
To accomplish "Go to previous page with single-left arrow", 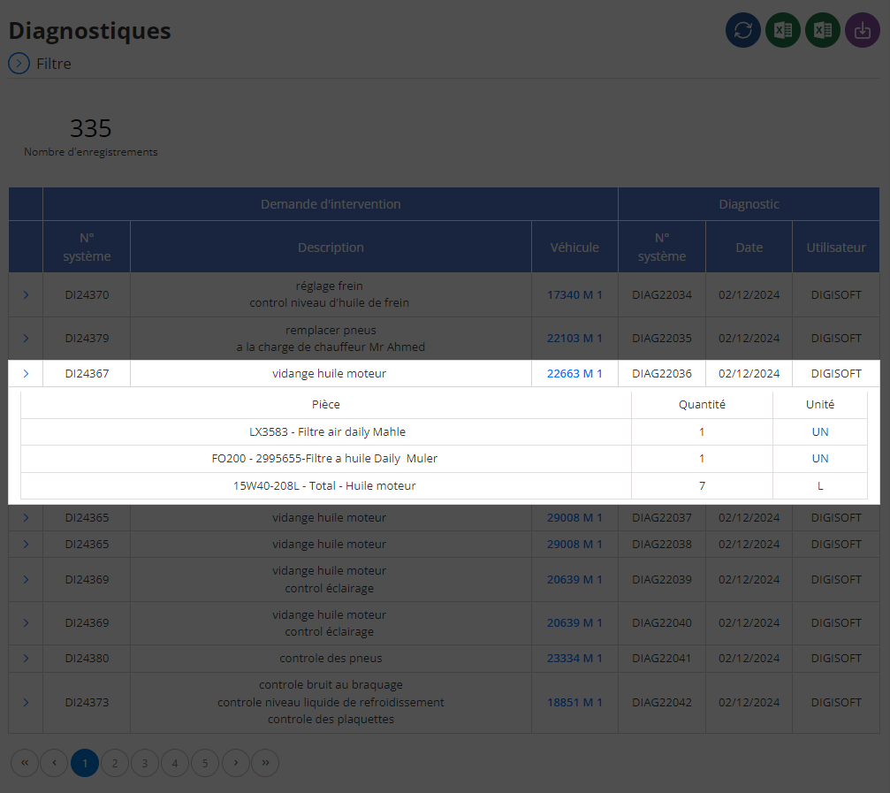I will tap(55, 763).
